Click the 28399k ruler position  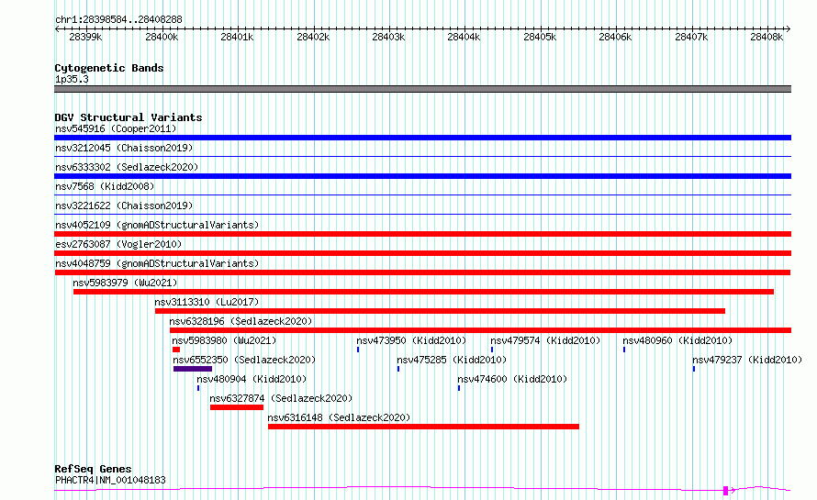[85, 37]
